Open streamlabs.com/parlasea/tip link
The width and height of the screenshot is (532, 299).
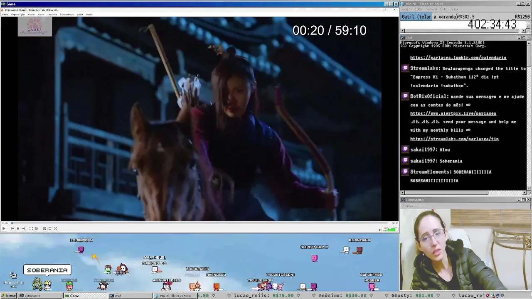454,139
